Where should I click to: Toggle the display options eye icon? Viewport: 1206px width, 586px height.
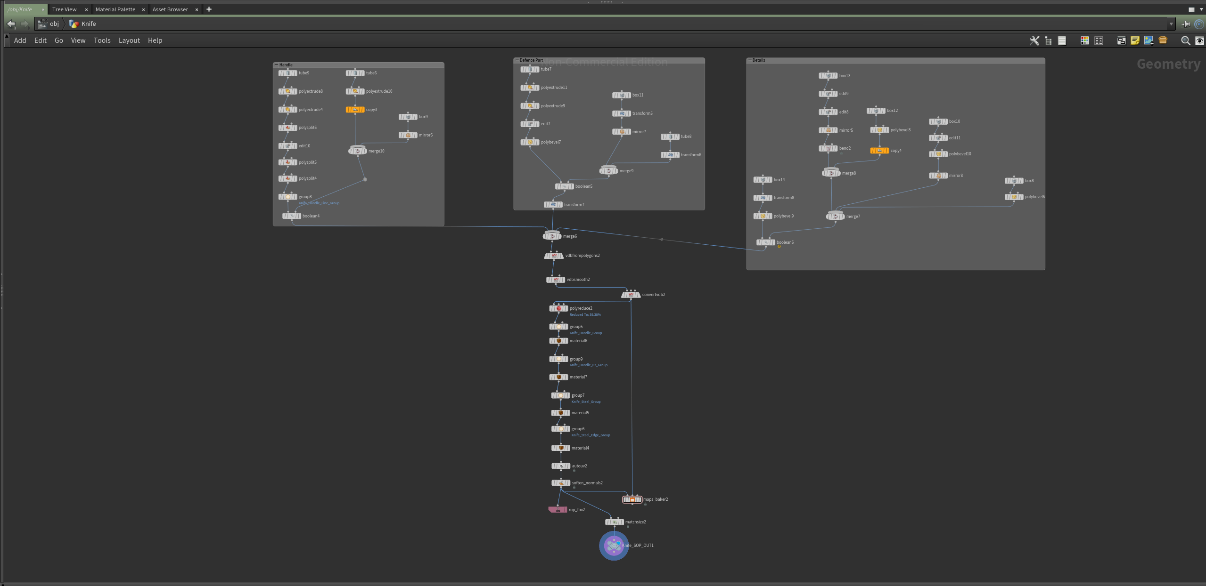tap(1199, 40)
